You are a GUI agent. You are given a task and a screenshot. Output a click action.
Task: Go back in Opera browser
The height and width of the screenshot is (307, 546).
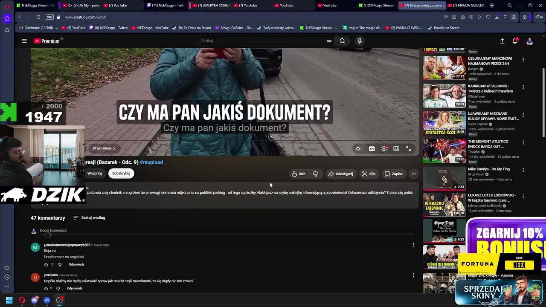tap(20, 17)
